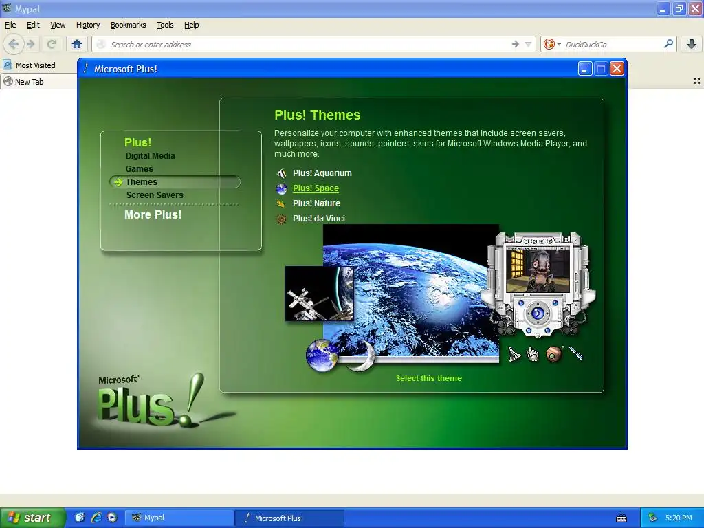Close the Microsoft Plus! window
704x528 pixels.
617,69
